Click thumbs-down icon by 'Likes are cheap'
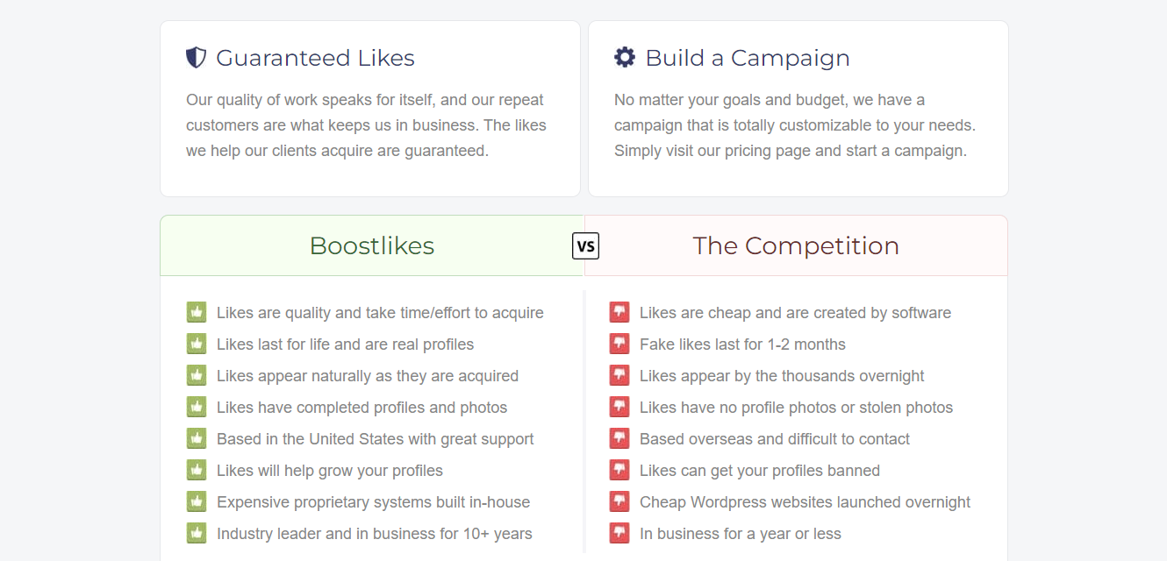1167x561 pixels. [619, 313]
